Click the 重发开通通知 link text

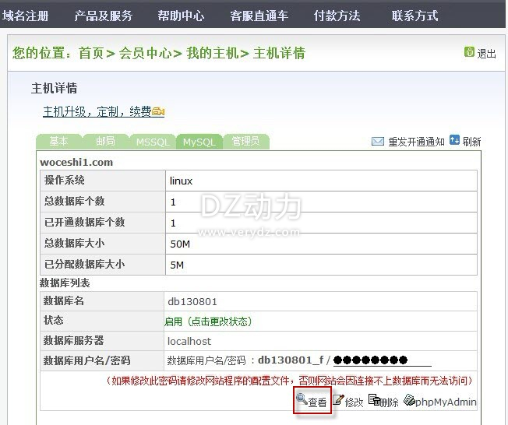click(416, 142)
